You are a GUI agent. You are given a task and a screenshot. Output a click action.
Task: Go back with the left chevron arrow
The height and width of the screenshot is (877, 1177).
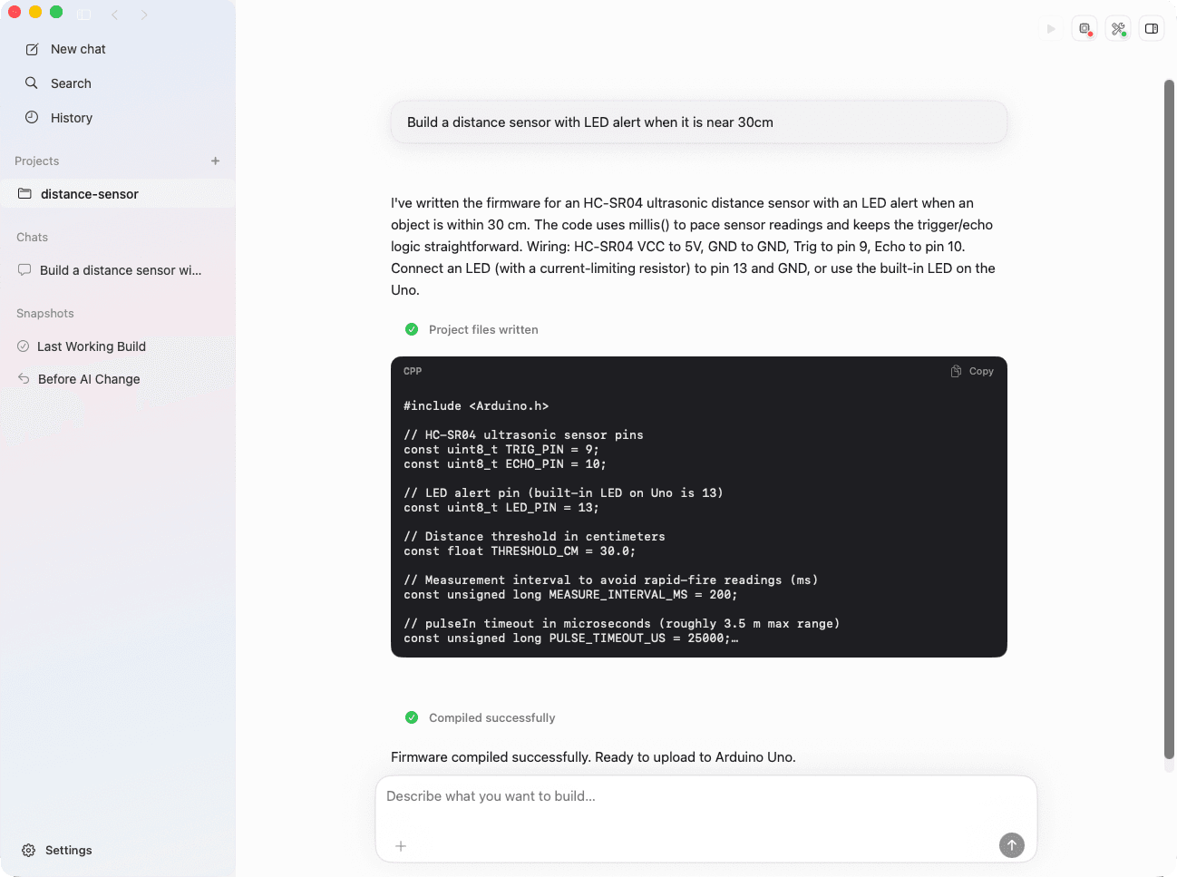click(x=114, y=15)
